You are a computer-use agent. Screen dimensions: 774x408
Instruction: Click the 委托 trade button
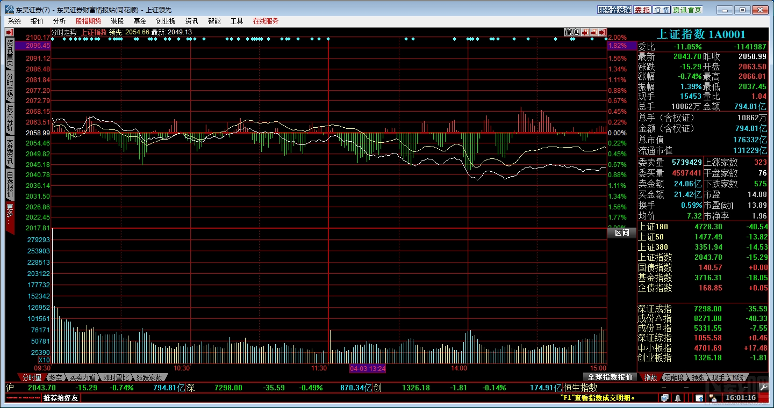pyautogui.click(x=642, y=10)
